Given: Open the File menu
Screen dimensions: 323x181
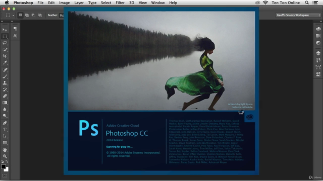Looking at the screenshot, I should tap(40, 3).
